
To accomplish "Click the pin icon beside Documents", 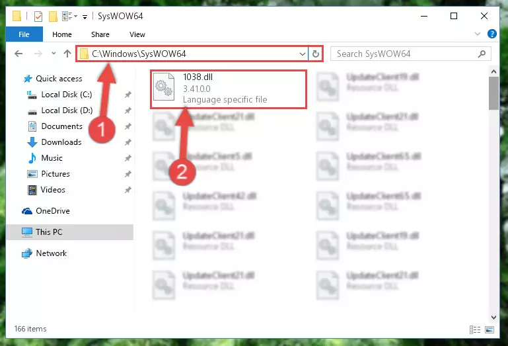I will [128, 126].
